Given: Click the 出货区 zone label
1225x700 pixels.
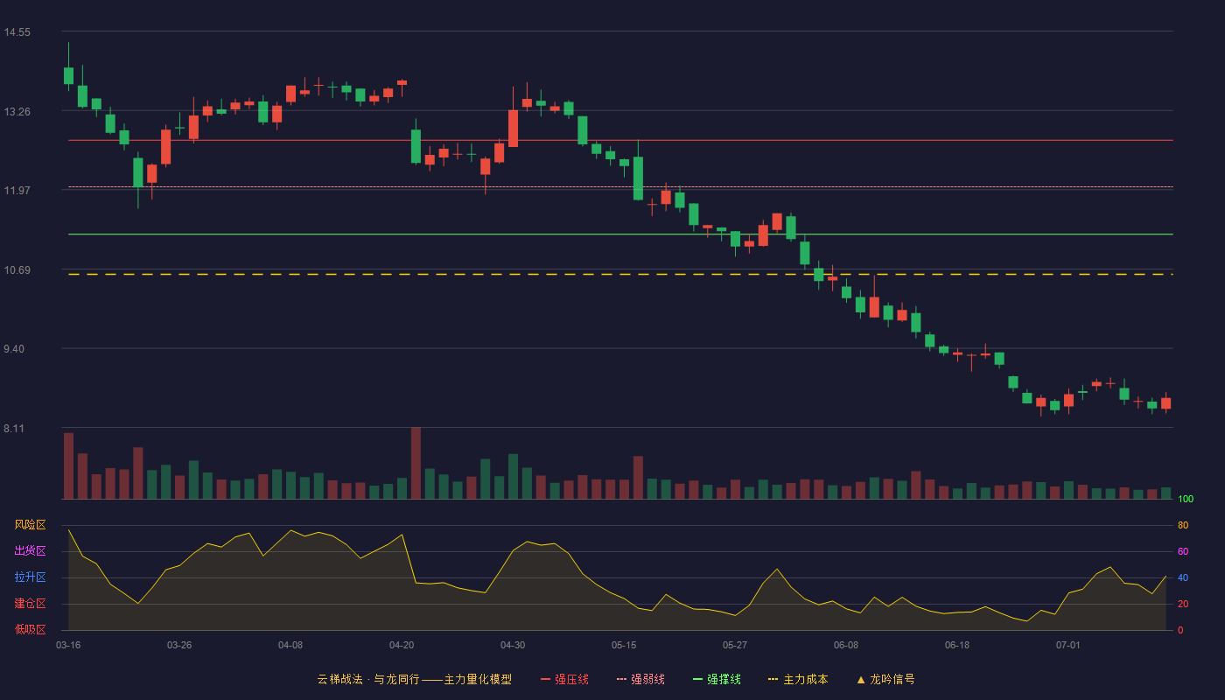Looking at the screenshot, I should (x=30, y=551).
